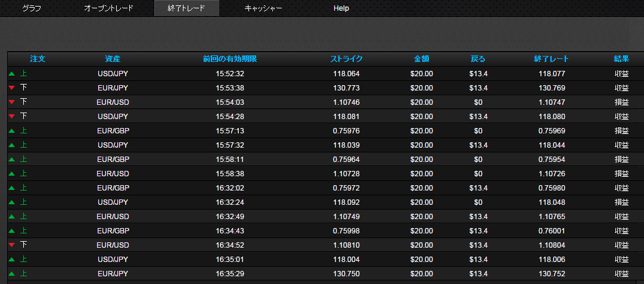Click strike value 1.10810
The image size is (644, 284).
(x=347, y=245)
